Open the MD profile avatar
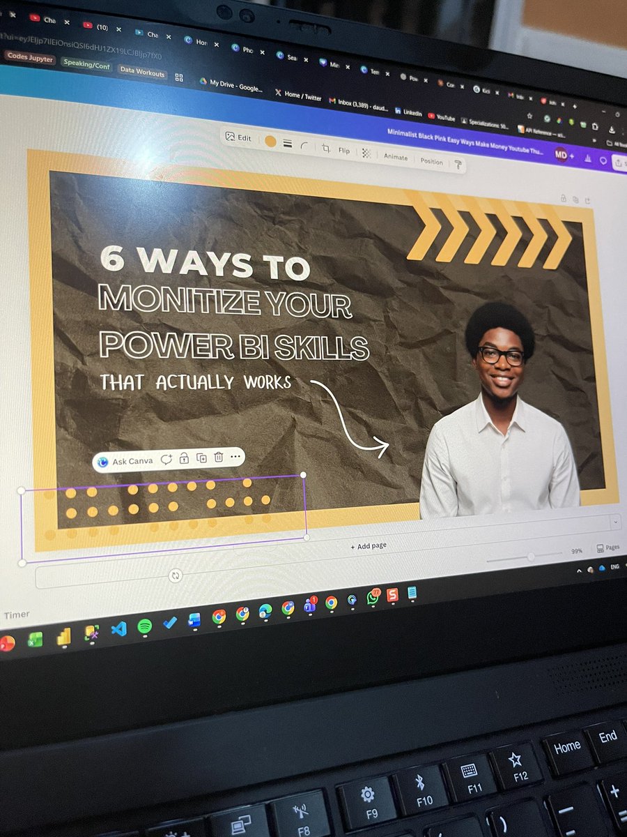This screenshot has width=627, height=837. click(562, 155)
